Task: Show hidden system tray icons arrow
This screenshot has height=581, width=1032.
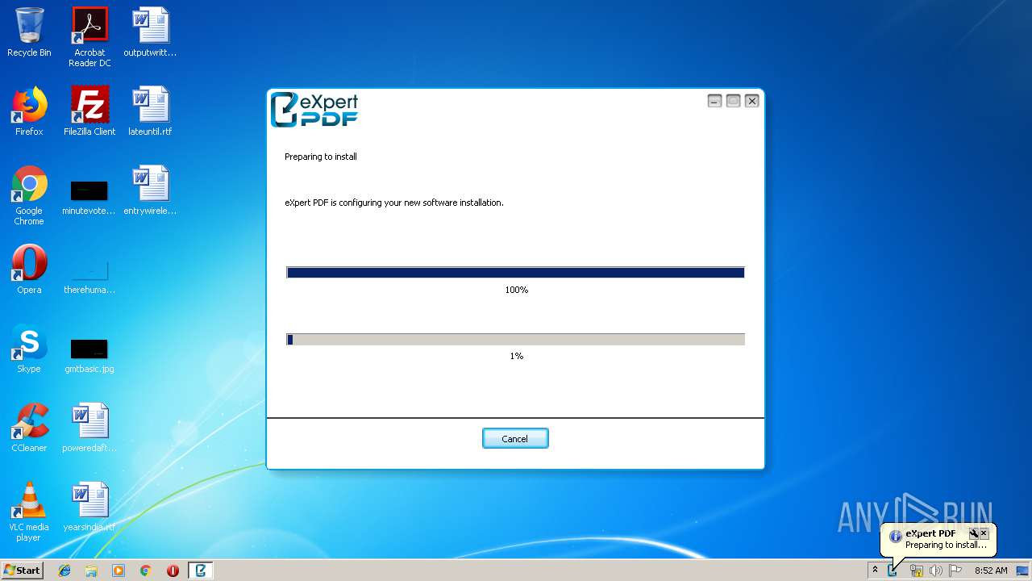Action: 875,571
